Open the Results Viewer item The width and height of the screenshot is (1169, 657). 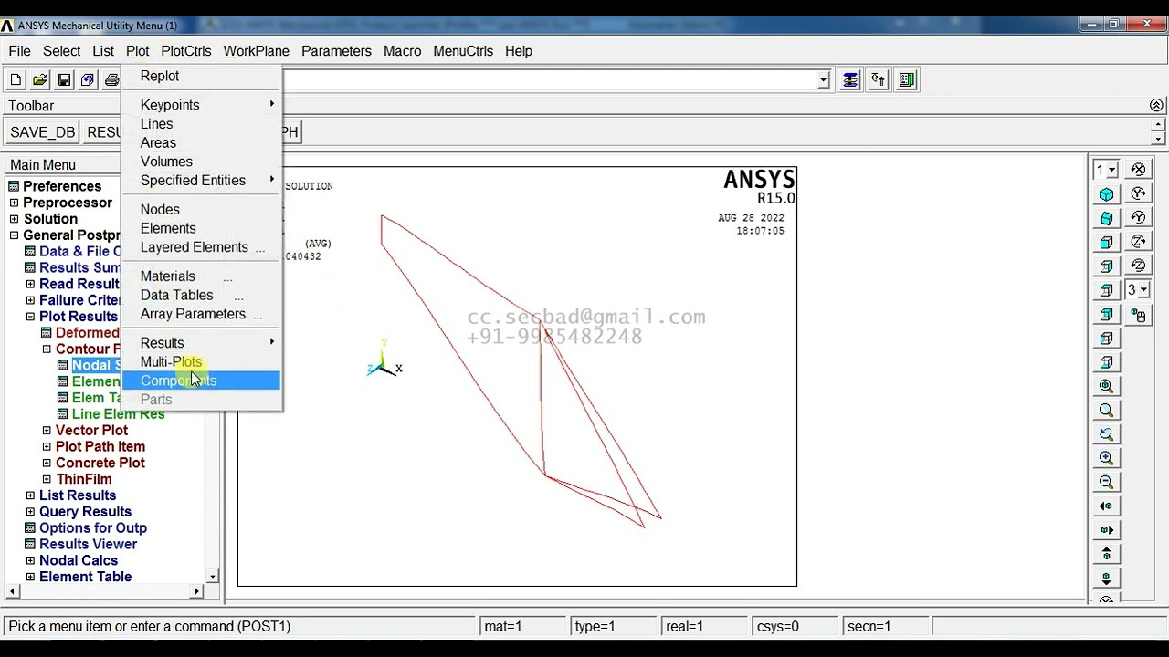88,544
